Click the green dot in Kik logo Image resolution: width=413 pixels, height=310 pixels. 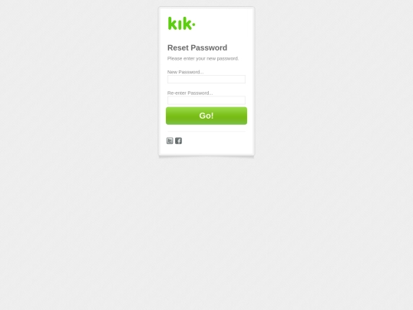point(193,24)
